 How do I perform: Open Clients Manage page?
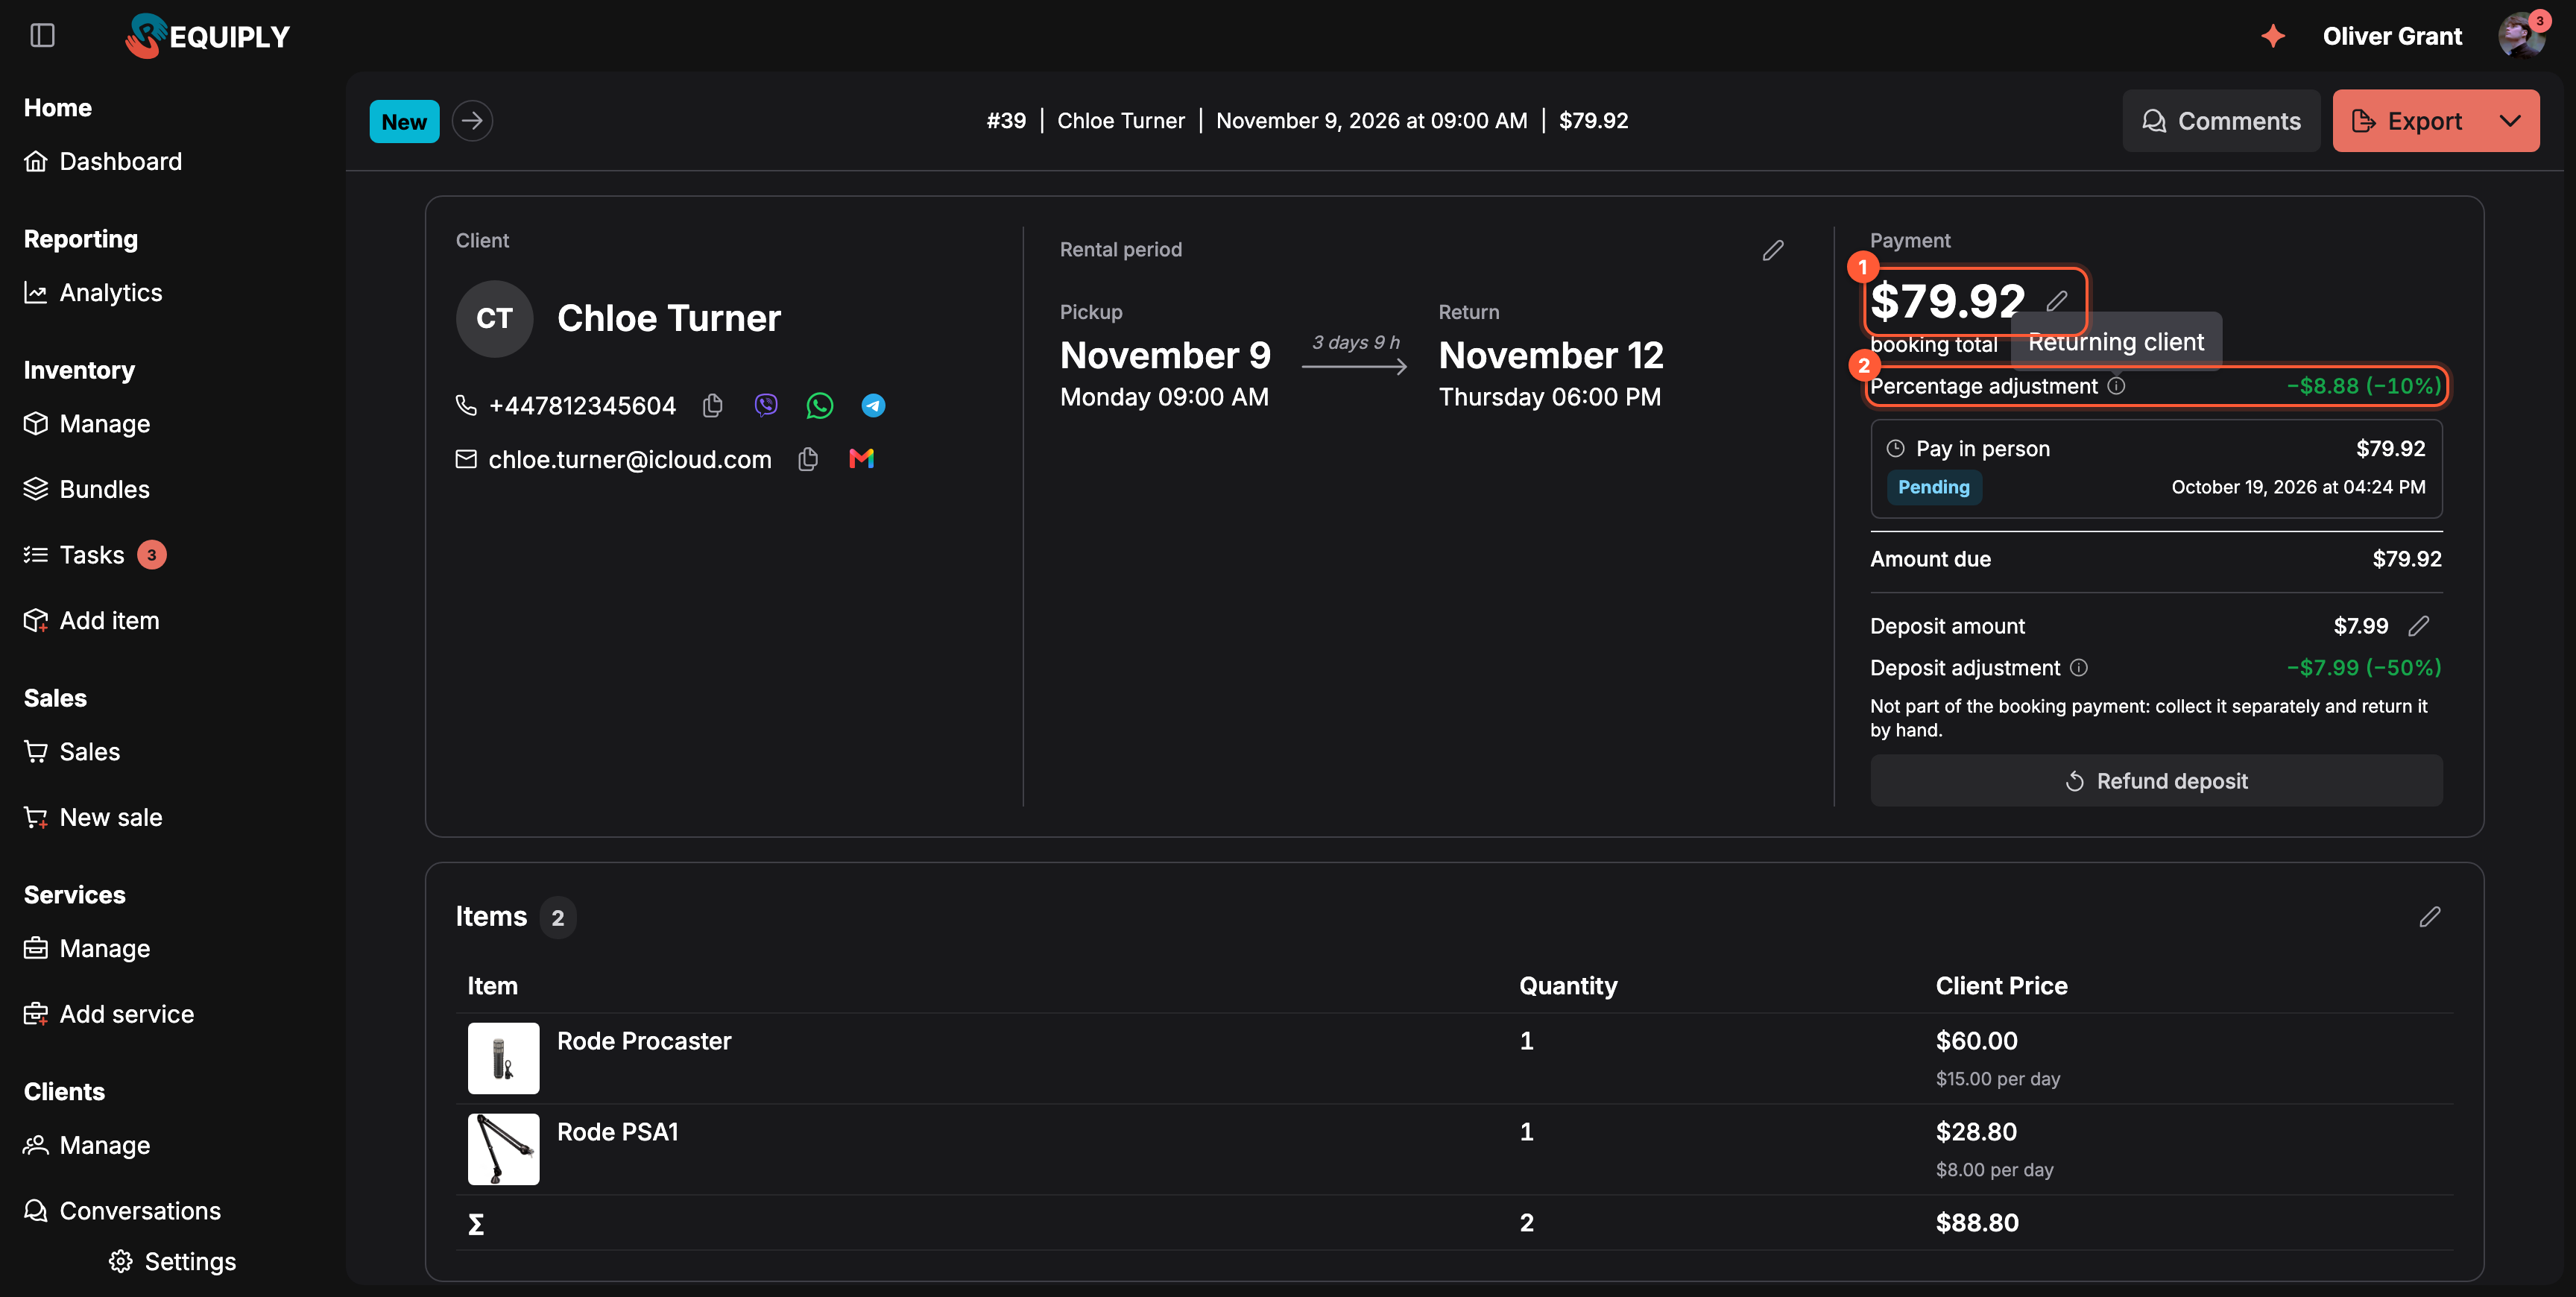(87, 1146)
